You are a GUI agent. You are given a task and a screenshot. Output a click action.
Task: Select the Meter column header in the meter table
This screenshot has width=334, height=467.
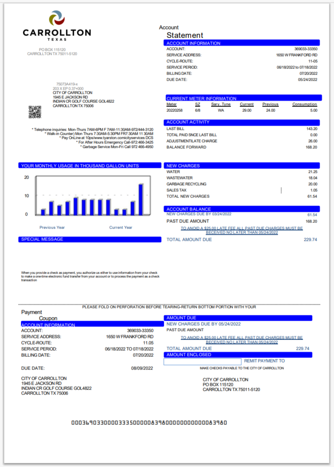pyautogui.click(x=171, y=104)
